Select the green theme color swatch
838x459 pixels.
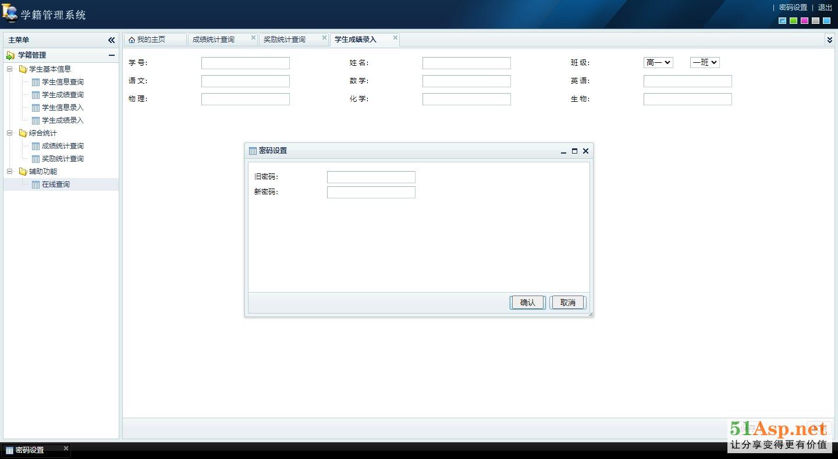click(x=793, y=21)
